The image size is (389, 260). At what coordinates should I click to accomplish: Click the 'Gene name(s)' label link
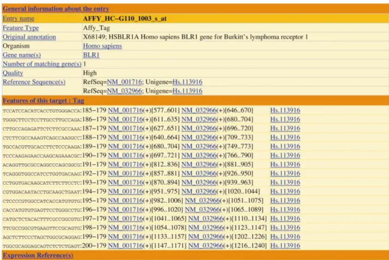click(22, 55)
